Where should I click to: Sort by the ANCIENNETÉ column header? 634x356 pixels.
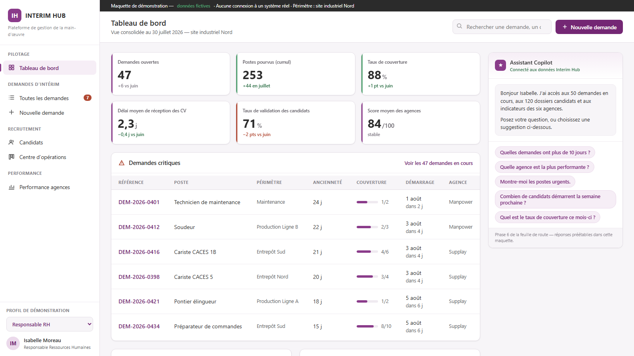pos(327,182)
